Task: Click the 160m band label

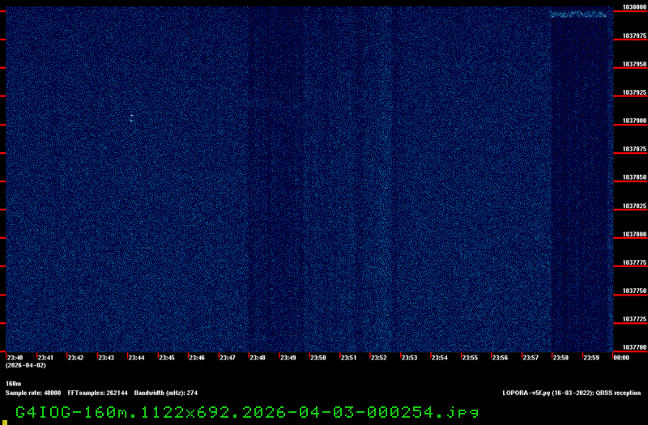Action: point(13,384)
